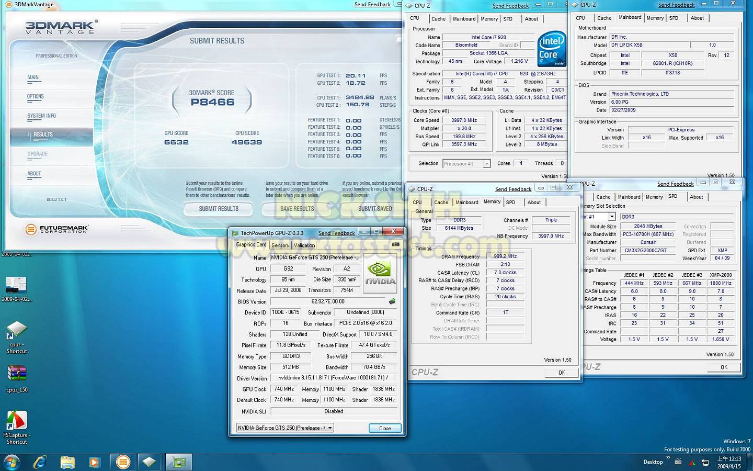753x471 pixels.
Task: Click the 3DMark Vantage logo
Action: tap(61, 27)
